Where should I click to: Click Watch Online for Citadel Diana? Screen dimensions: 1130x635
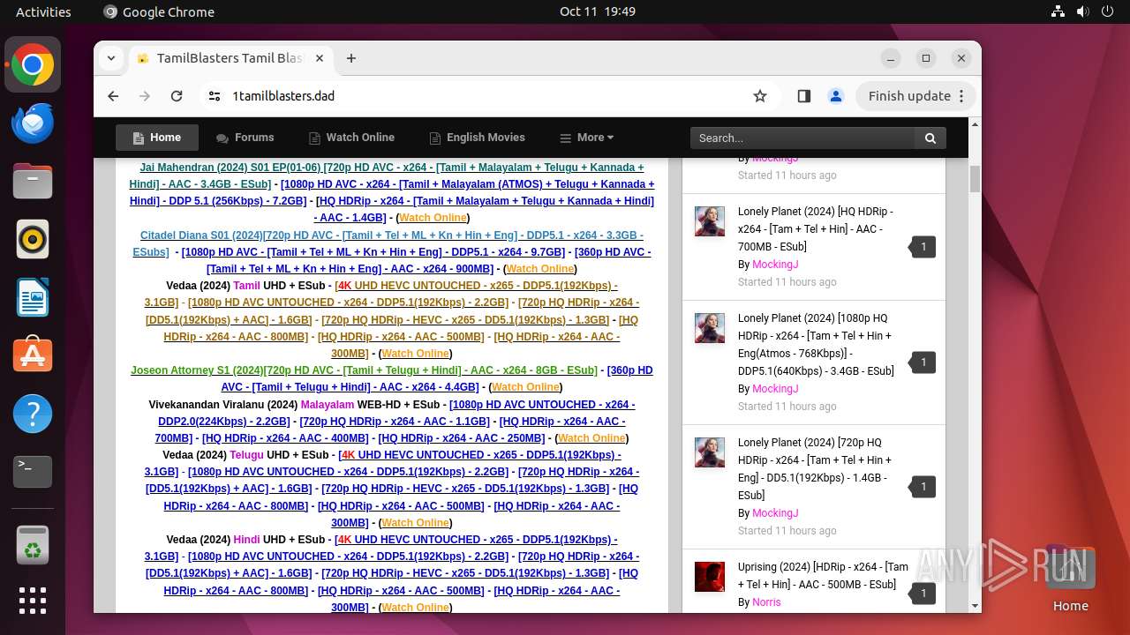pos(540,269)
